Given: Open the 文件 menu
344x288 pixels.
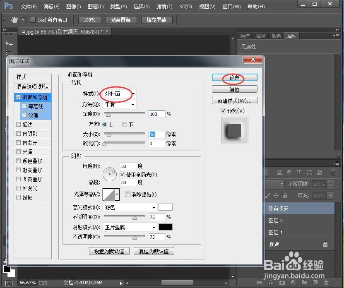Looking at the screenshot, I should point(28,7).
